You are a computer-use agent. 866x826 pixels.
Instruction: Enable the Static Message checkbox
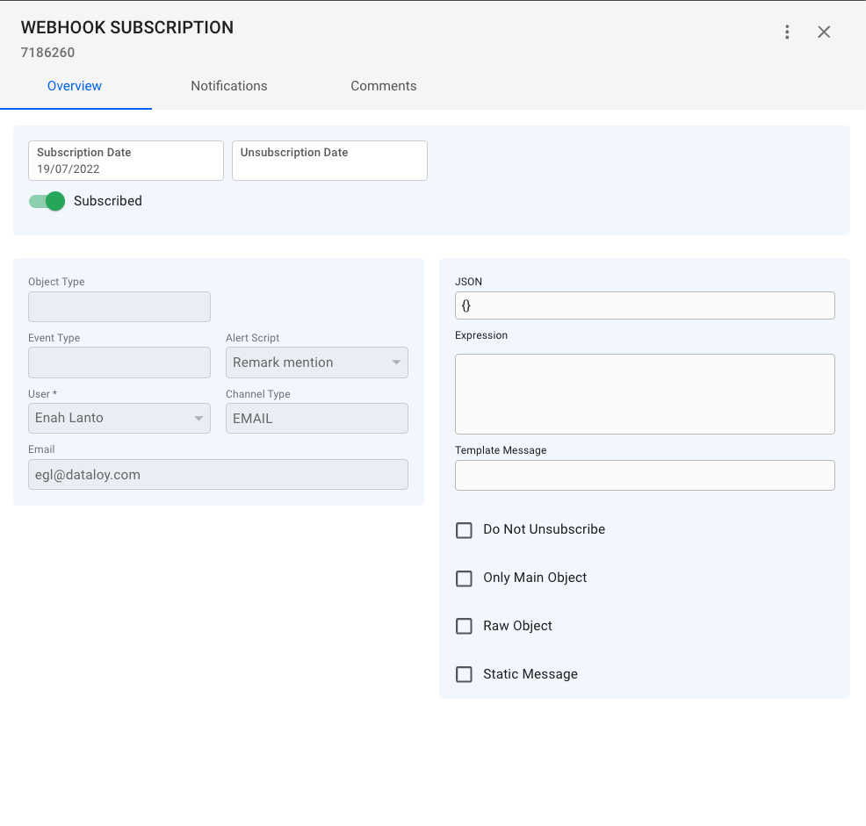[464, 675]
